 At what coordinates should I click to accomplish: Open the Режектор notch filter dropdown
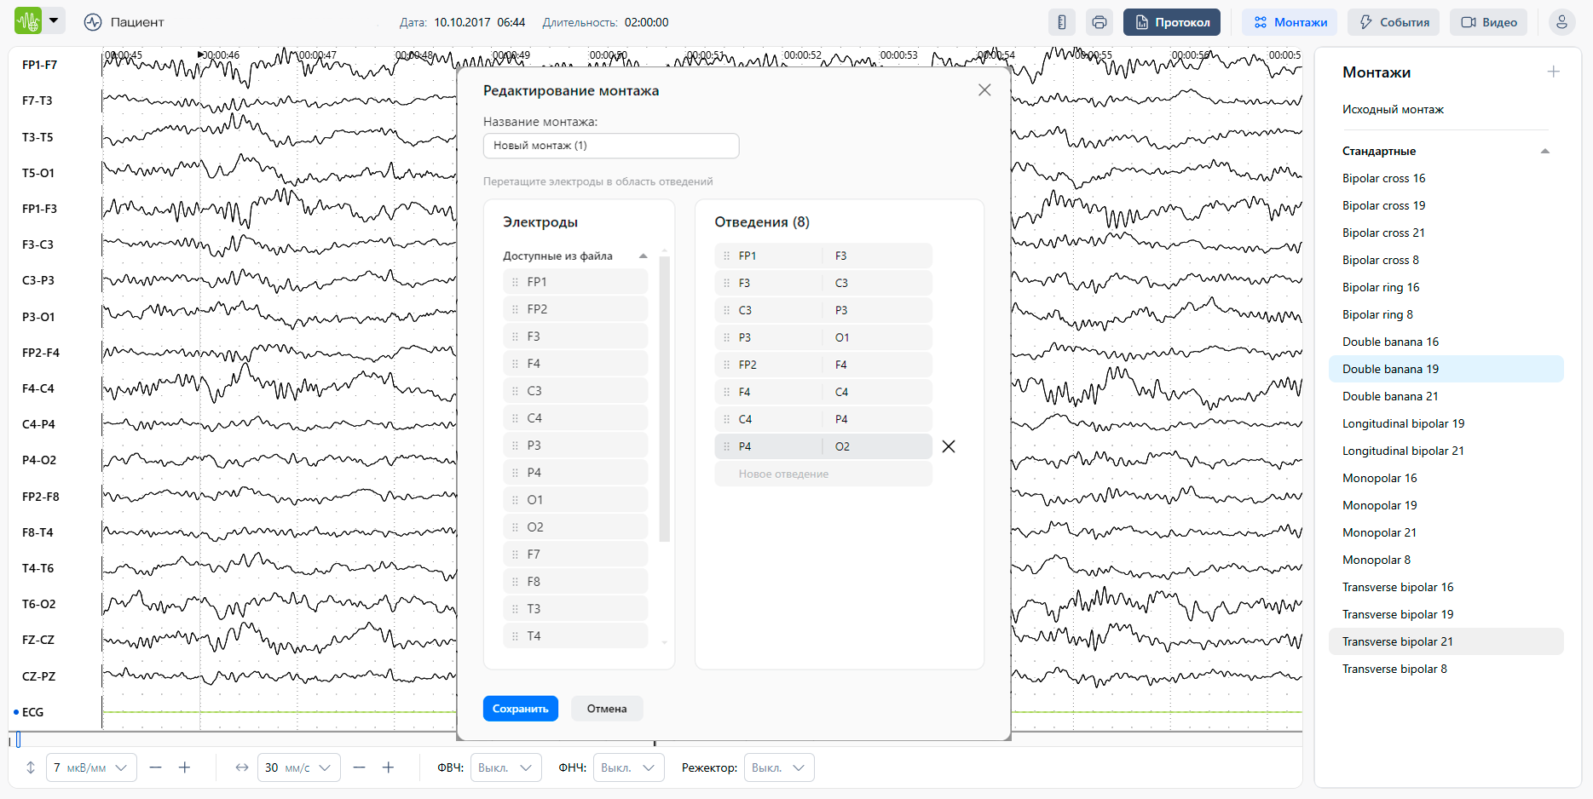point(778,767)
